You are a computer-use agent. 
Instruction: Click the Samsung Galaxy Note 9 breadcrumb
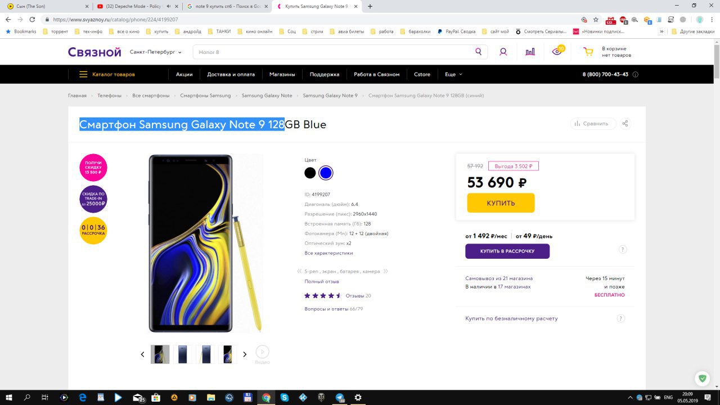click(330, 96)
